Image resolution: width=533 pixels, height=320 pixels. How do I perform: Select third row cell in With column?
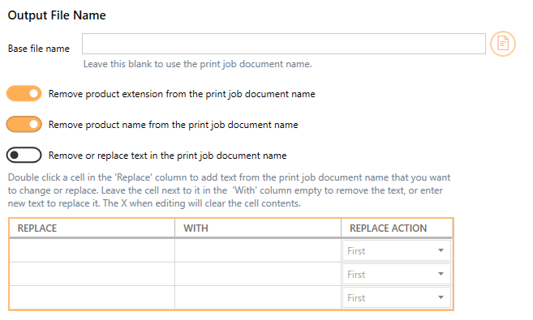click(x=258, y=297)
